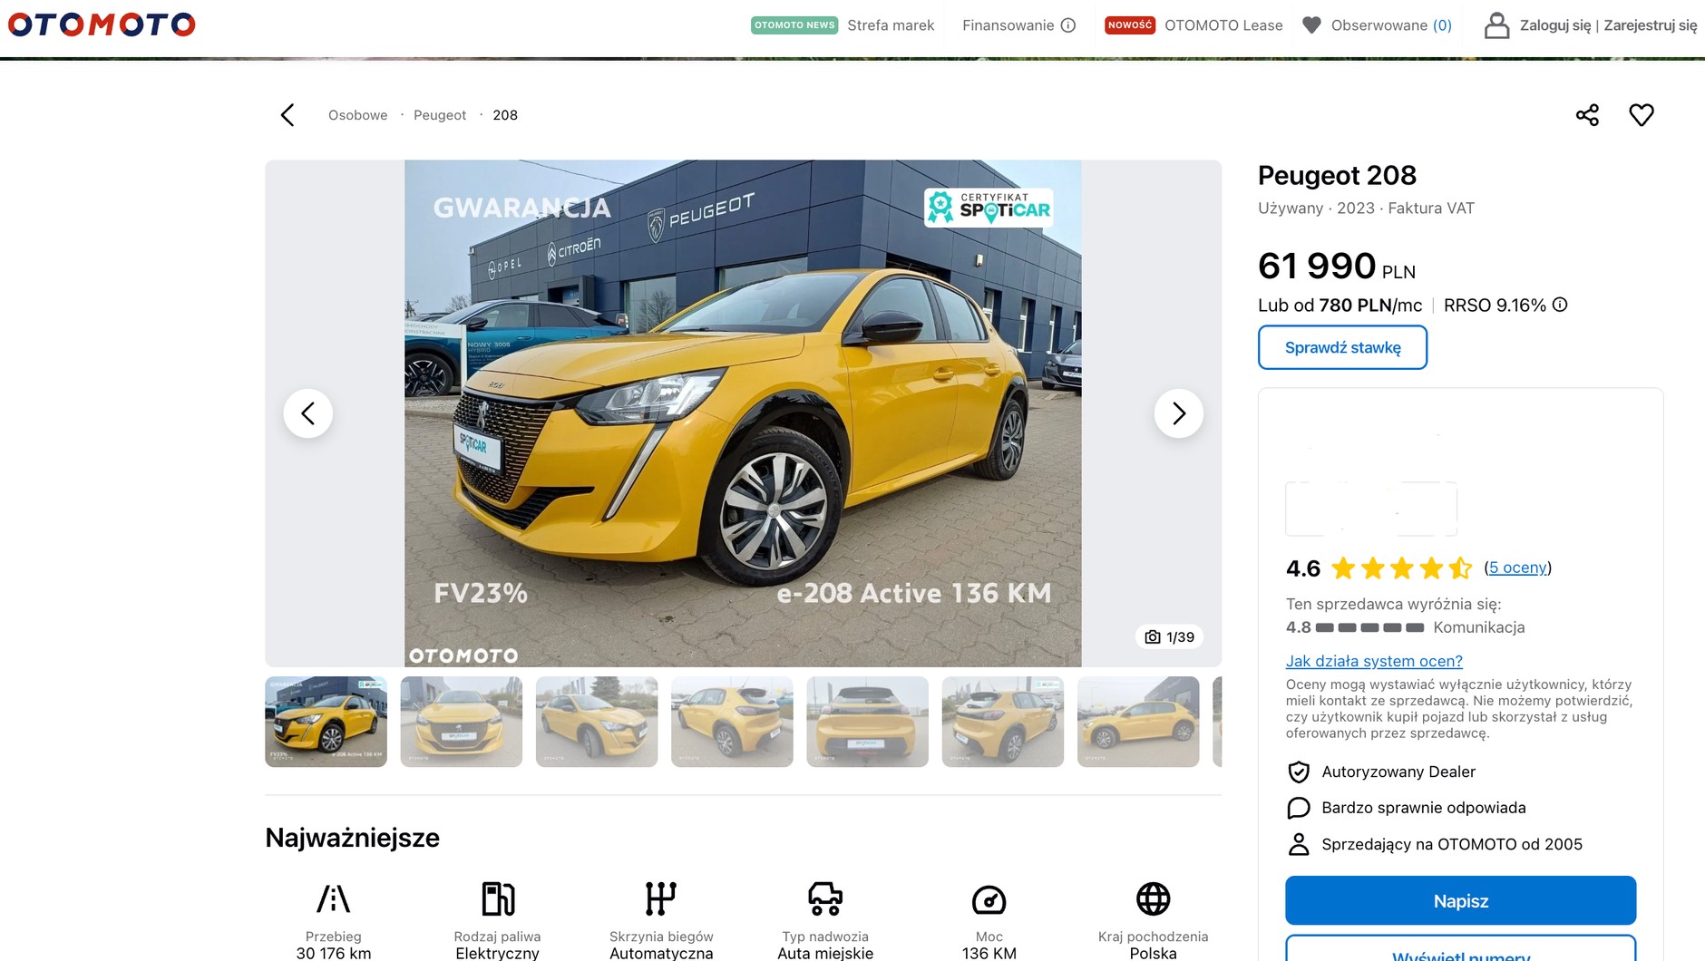Select the rear view car thumbnail
This screenshot has width=1705, height=961.
tap(868, 722)
